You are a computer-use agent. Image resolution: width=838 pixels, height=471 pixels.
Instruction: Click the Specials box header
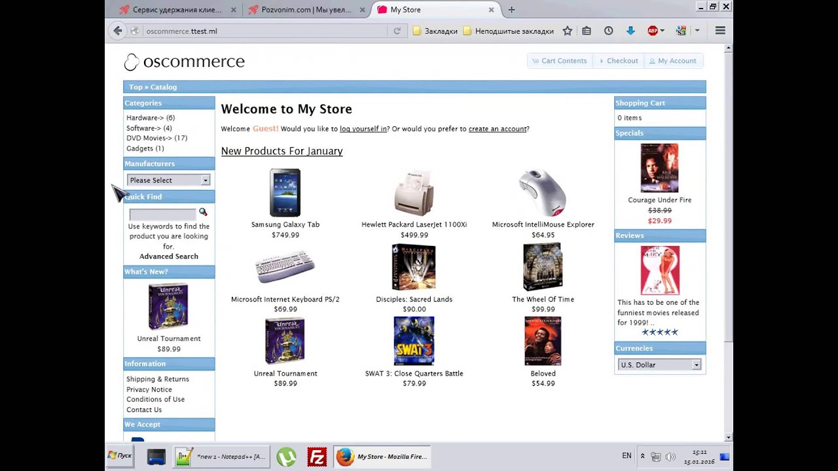point(660,133)
